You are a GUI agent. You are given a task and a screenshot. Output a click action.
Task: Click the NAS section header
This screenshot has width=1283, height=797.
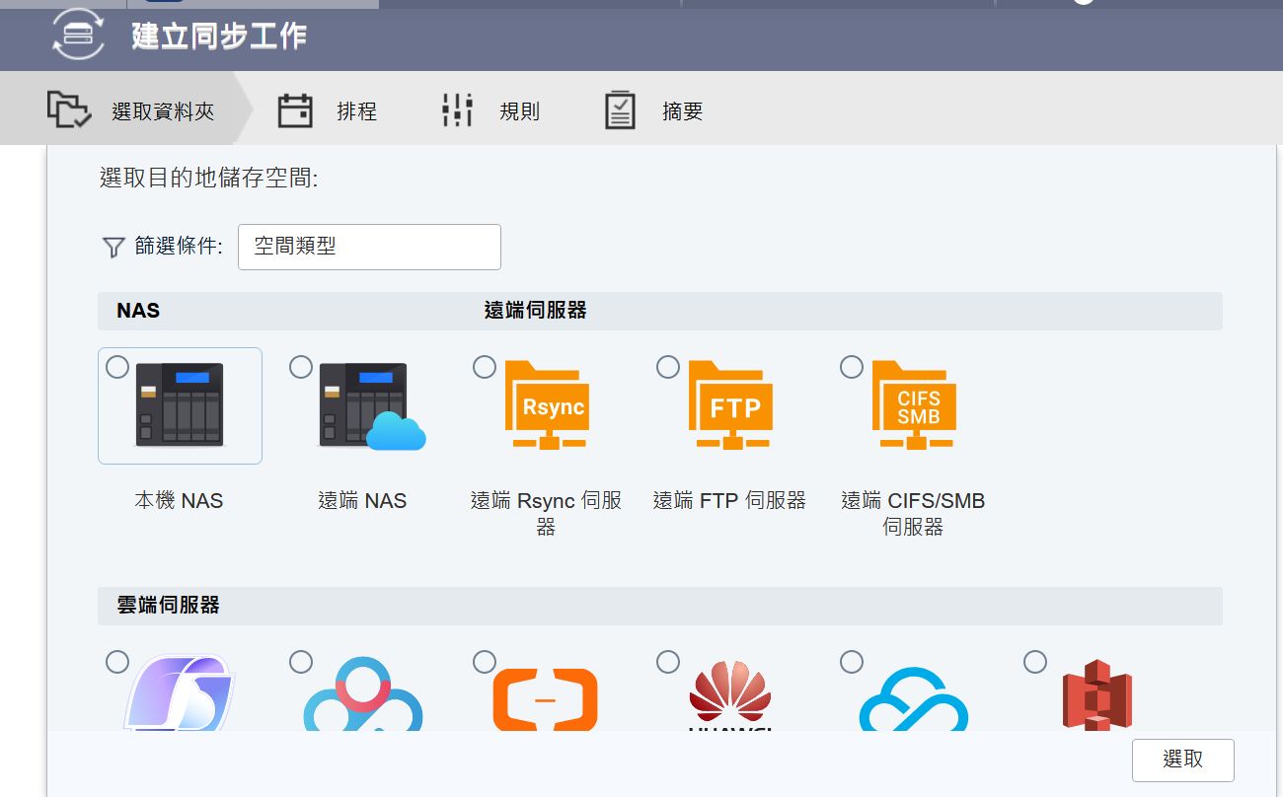pyautogui.click(x=138, y=311)
